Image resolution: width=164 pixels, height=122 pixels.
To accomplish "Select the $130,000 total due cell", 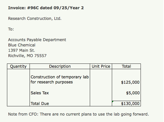I will [x=126, y=104].
